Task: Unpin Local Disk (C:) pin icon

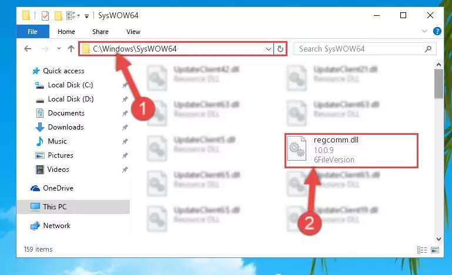Action: (x=125, y=85)
